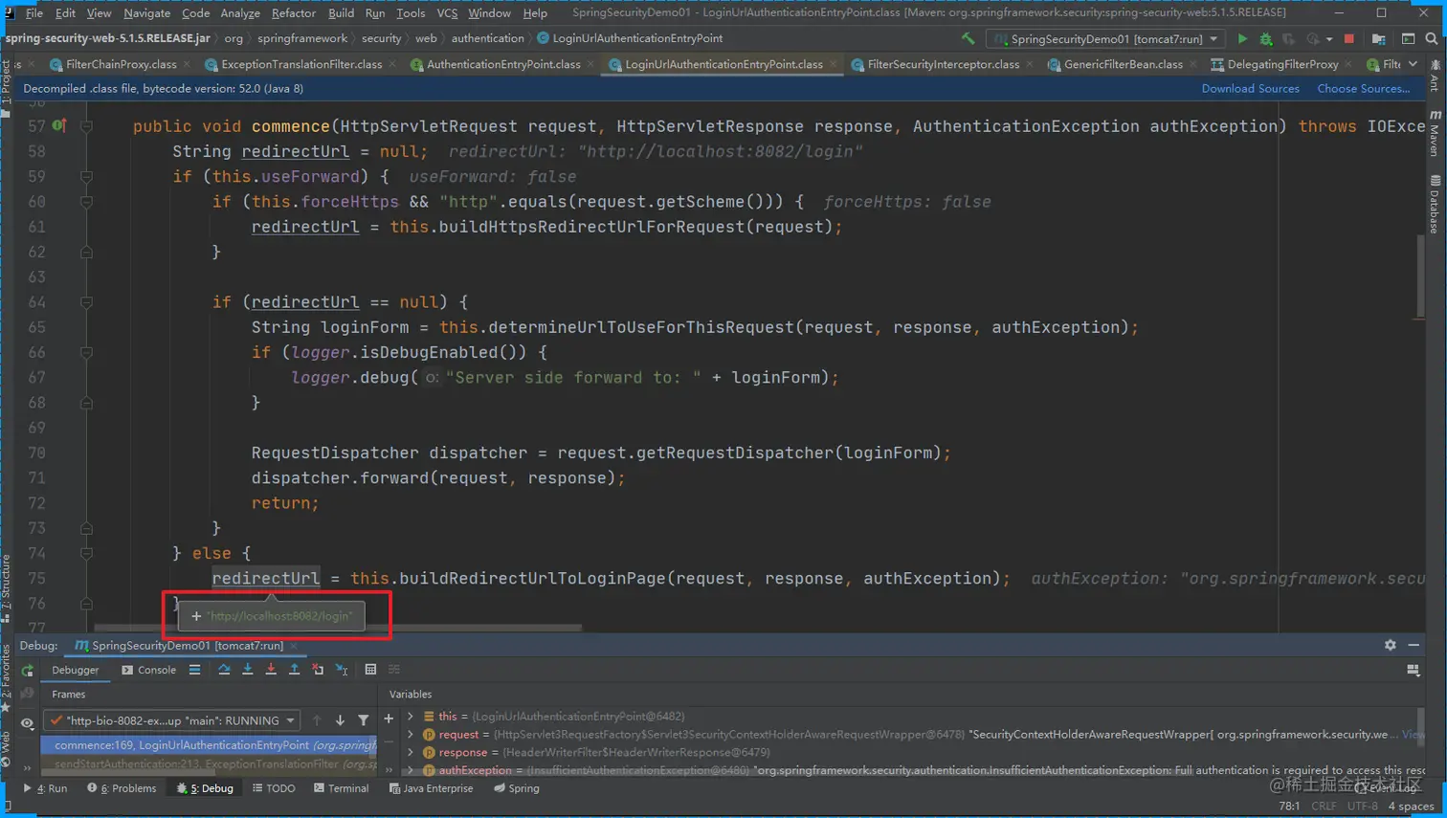
Task: Expand the 'response' variable node
Action: point(411,752)
